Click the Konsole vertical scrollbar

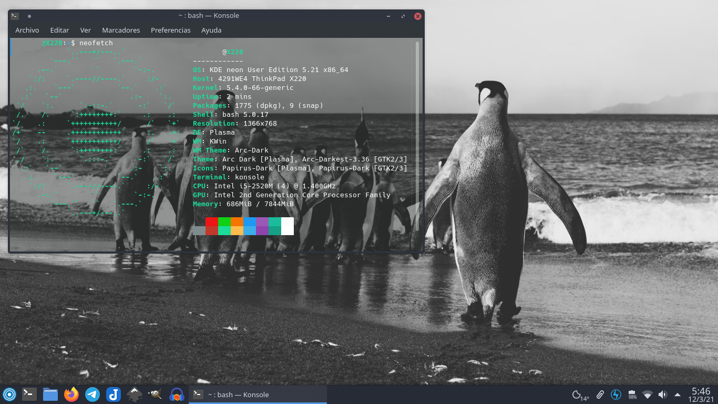coord(417,136)
